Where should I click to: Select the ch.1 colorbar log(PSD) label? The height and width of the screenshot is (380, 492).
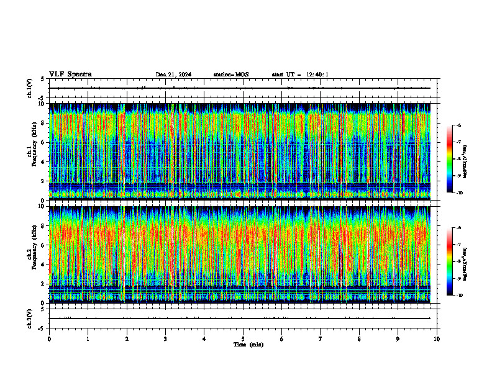(465, 162)
